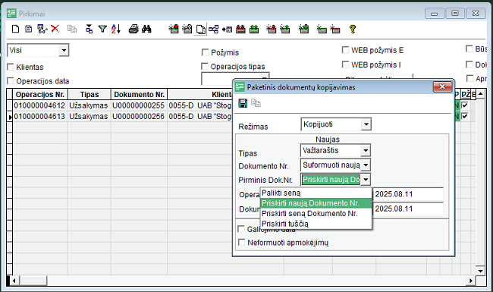Sort records with the A-Z icon
This screenshot has height=292, width=493.
click(x=116, y=30)
